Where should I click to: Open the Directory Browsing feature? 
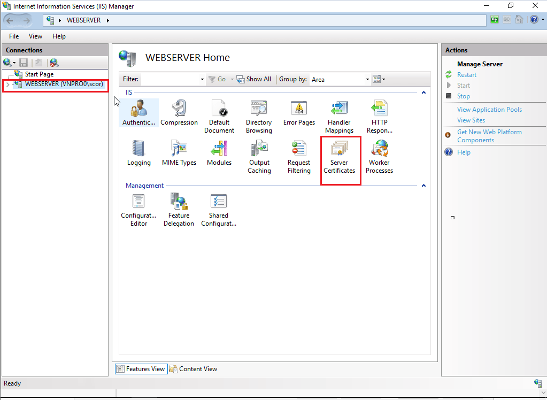pyautogui.click(x=259, y=117)
